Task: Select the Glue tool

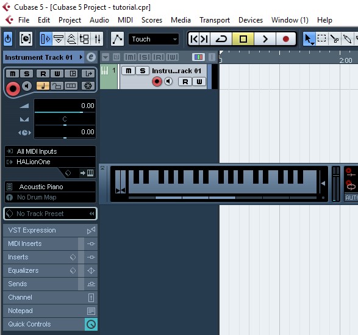Action: pos(347,39)
